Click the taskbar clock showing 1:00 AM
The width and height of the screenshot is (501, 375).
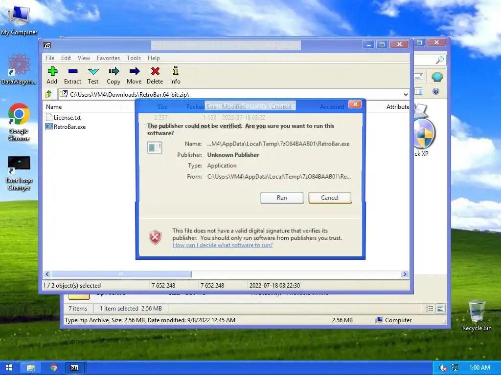479,368
